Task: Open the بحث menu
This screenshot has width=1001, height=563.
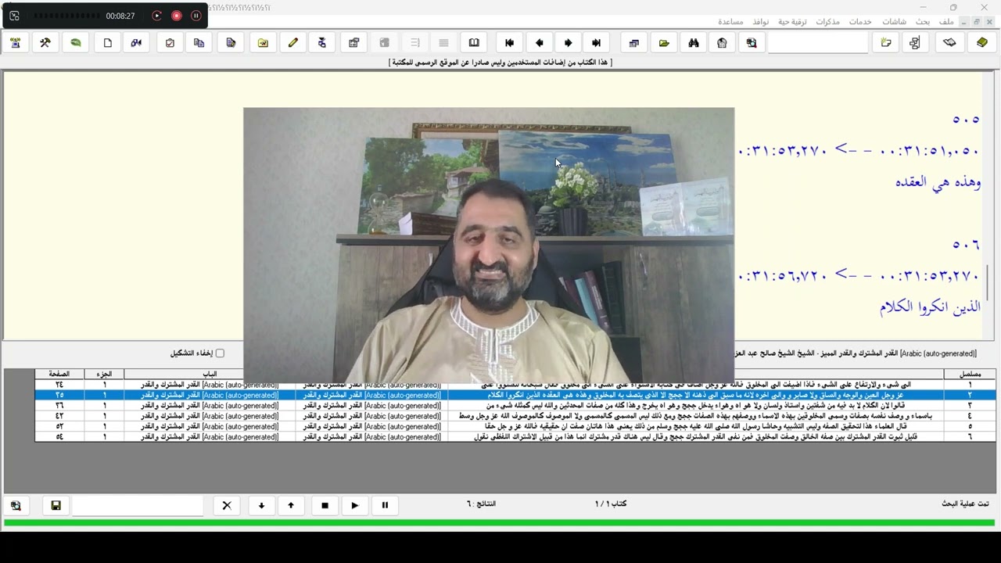Action: click(x=923, y=22)
